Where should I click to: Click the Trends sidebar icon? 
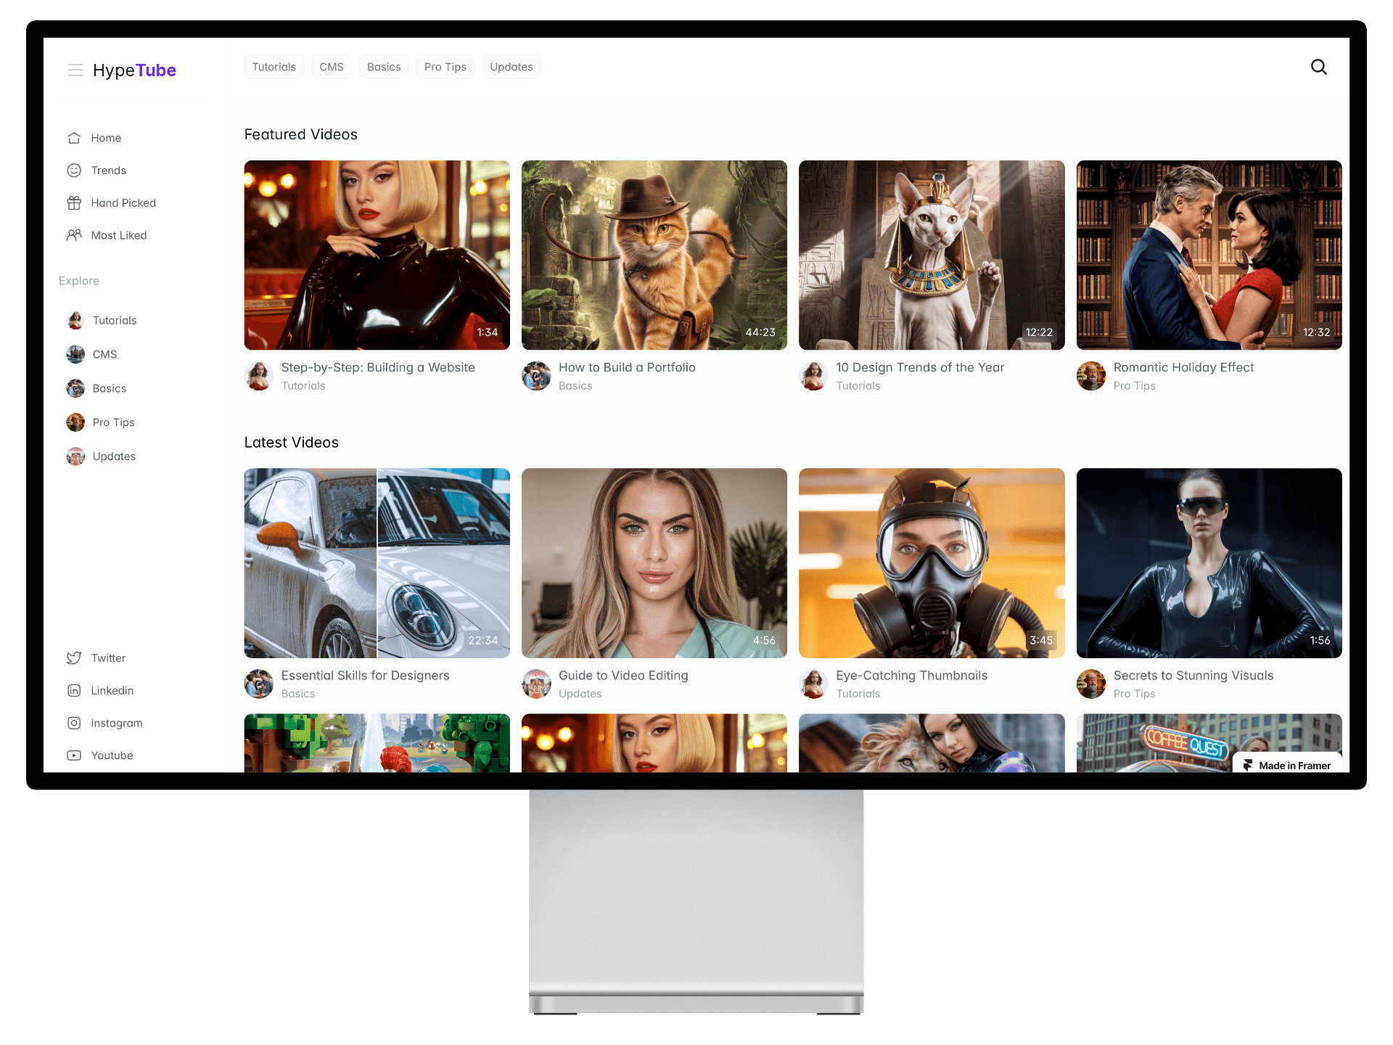point(73,170)
